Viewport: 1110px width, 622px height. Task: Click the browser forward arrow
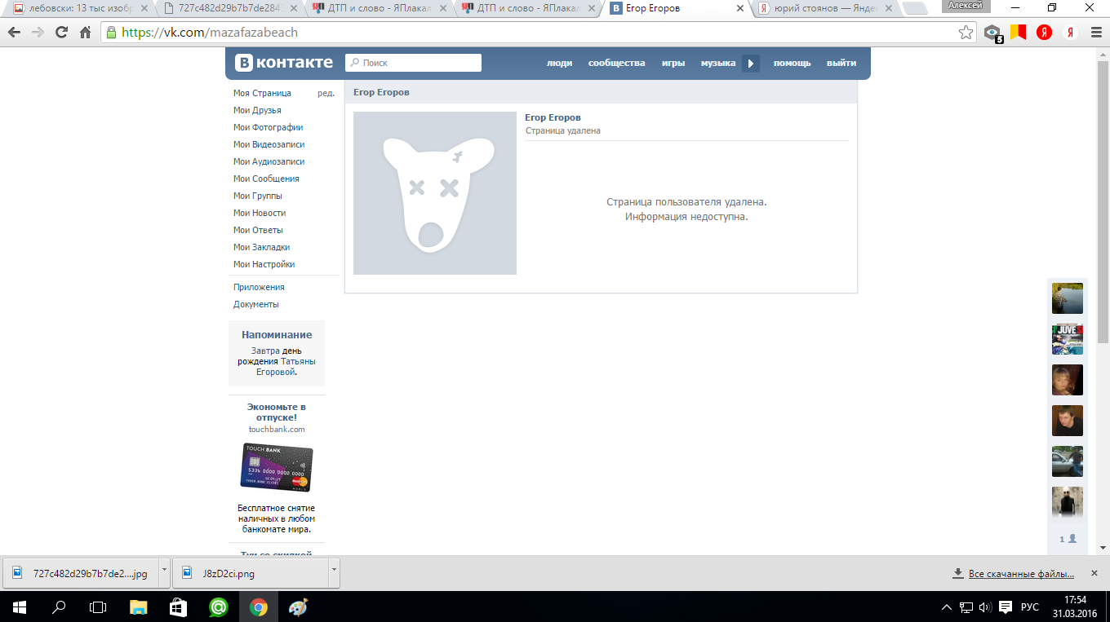[38, 33]
